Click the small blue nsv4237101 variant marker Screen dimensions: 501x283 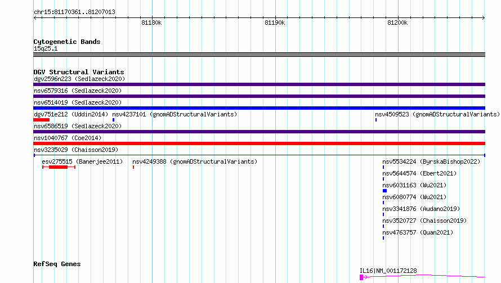[x=113, y=120]
